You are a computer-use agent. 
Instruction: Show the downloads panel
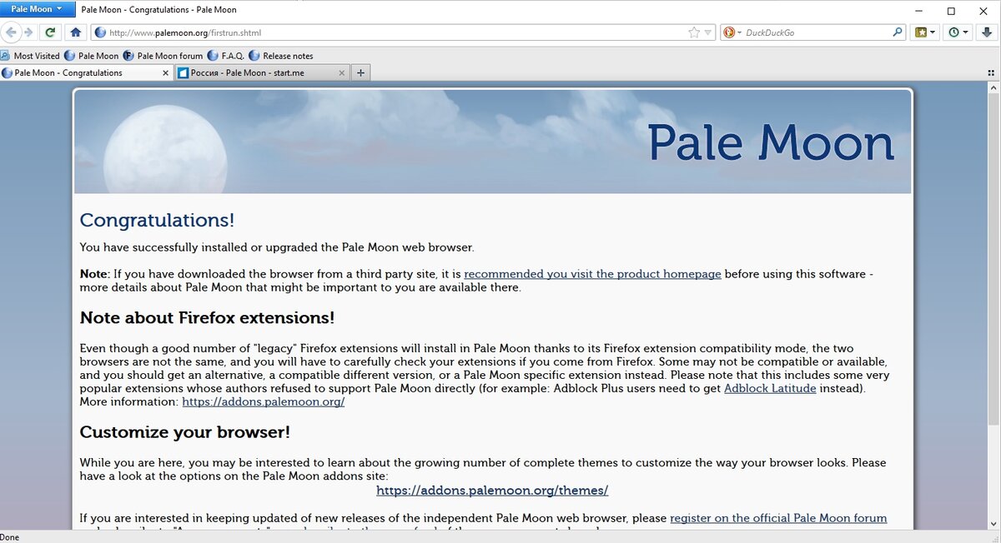pyautogui.click(x=985, y=32)
